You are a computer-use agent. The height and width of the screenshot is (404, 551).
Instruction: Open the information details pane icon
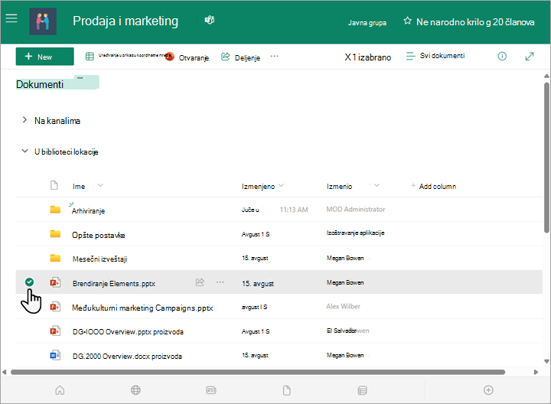coord(502,56)
